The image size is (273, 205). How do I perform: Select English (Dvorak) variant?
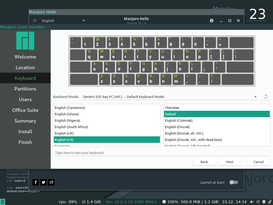tap(217, 127)
